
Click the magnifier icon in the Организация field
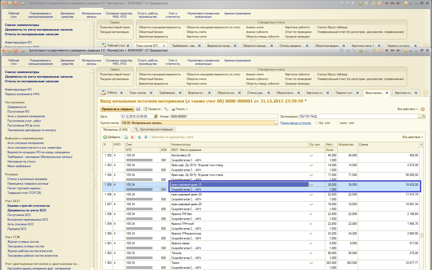424,116
